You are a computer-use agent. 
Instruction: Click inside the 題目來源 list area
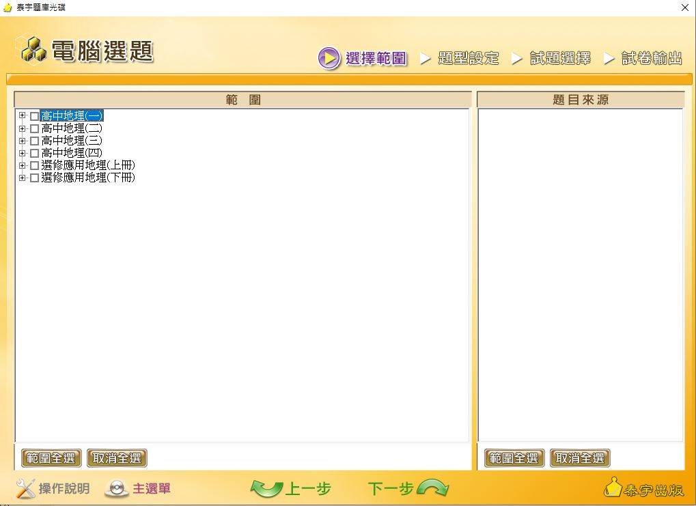581,275
